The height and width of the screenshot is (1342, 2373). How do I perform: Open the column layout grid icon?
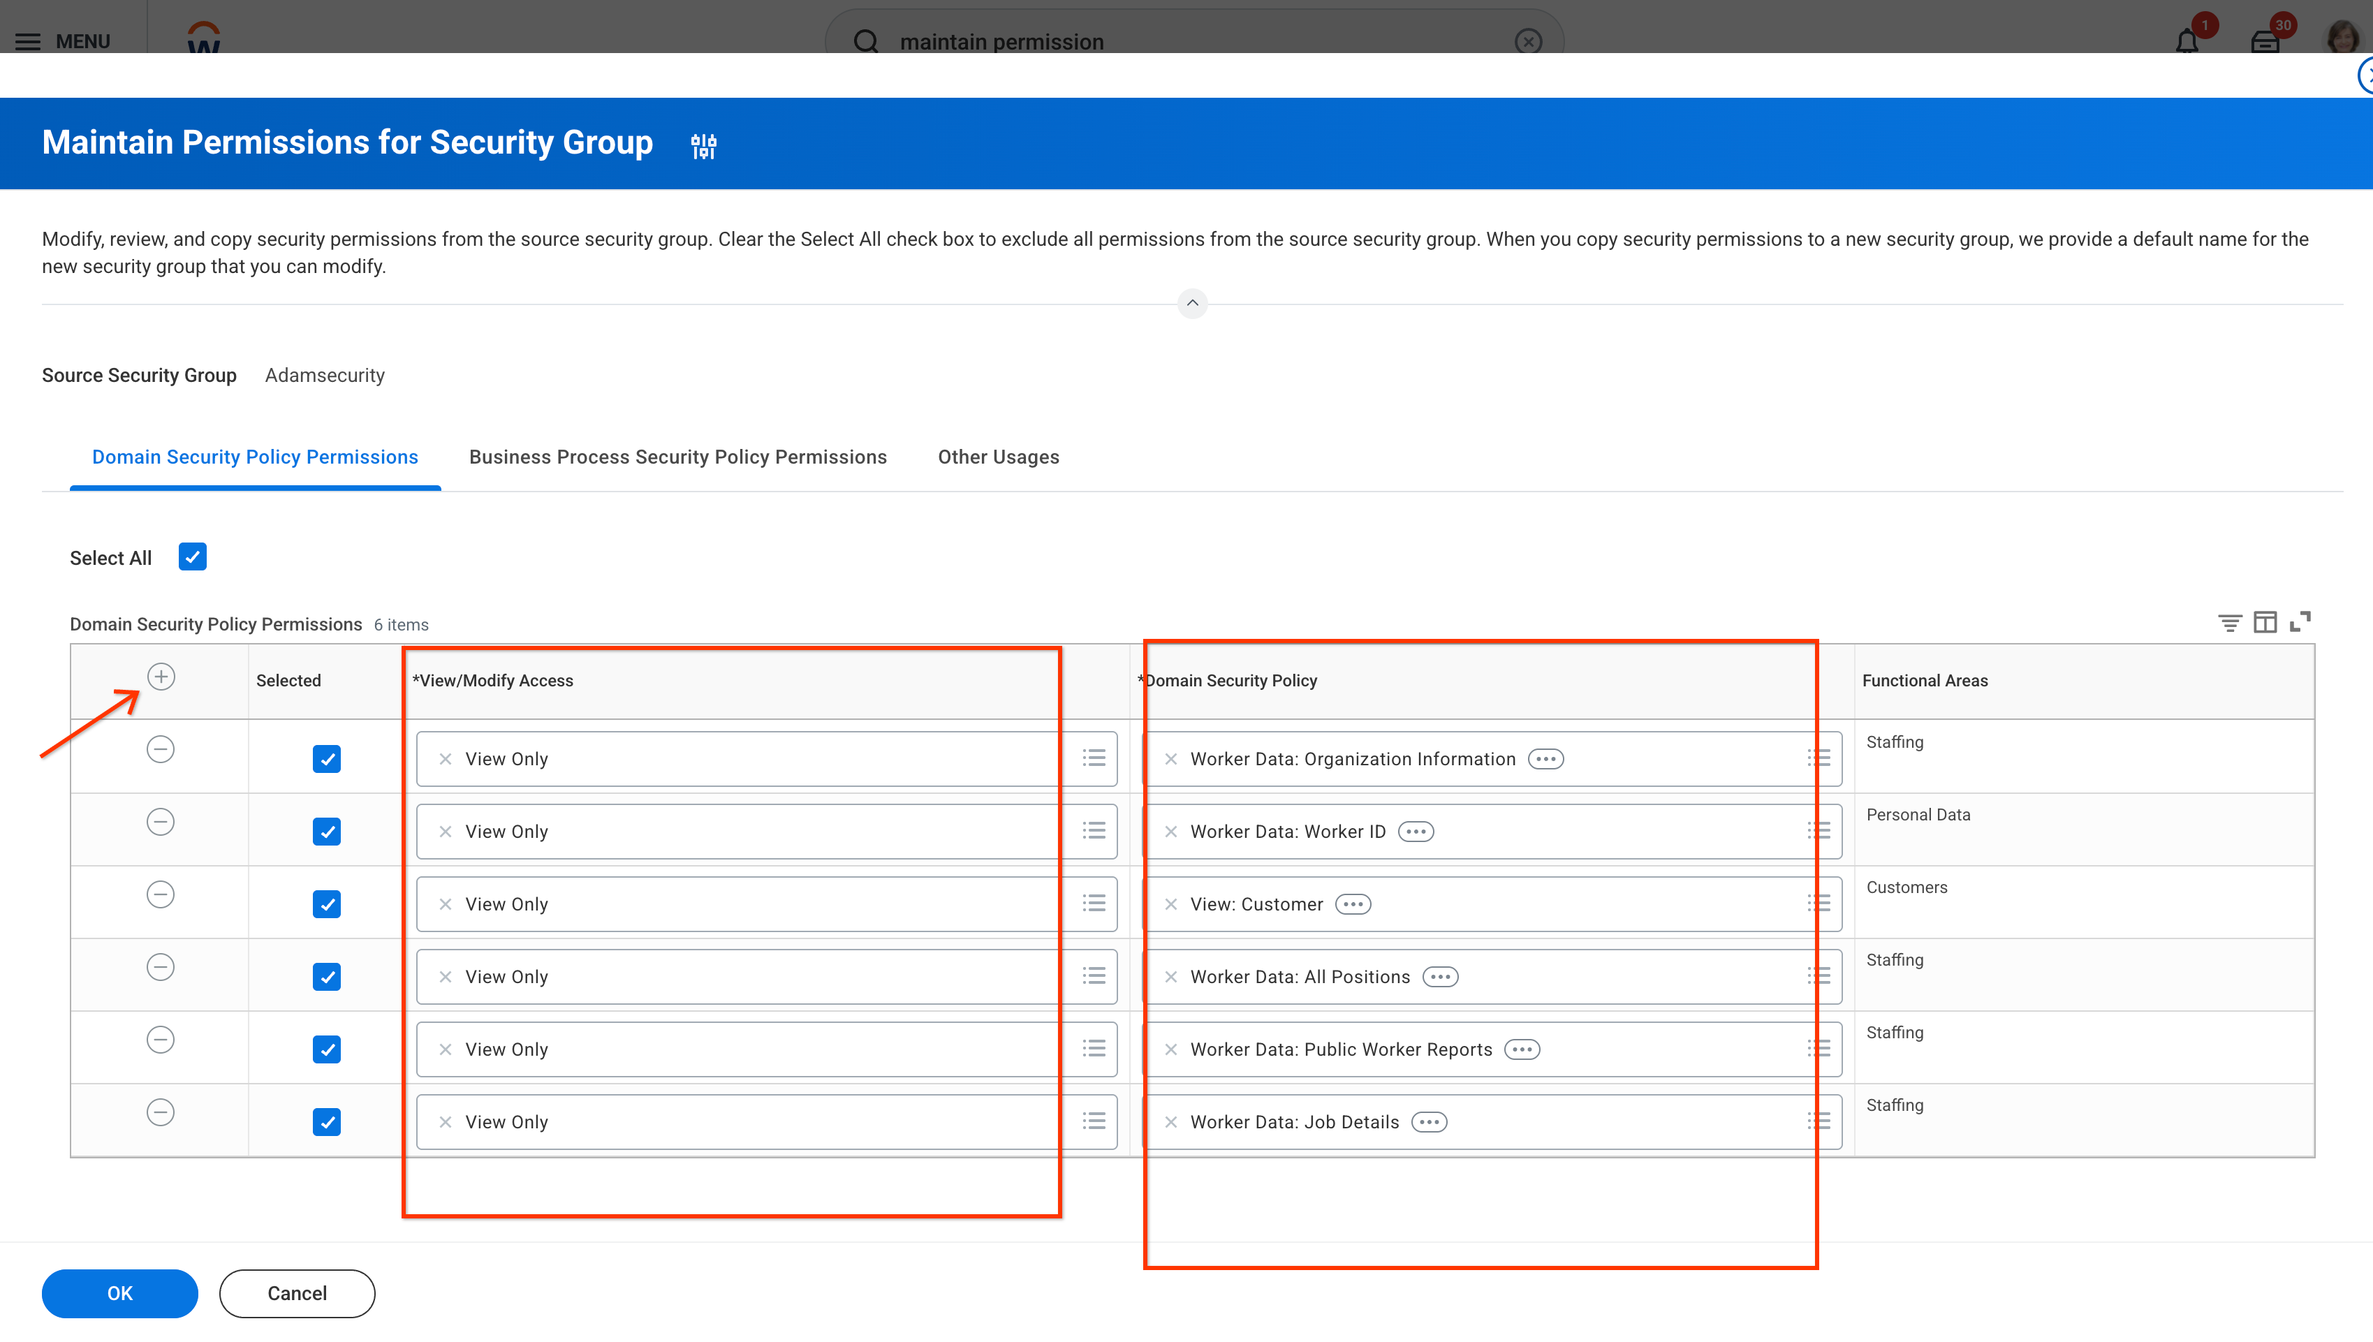tap(2265, 623)
